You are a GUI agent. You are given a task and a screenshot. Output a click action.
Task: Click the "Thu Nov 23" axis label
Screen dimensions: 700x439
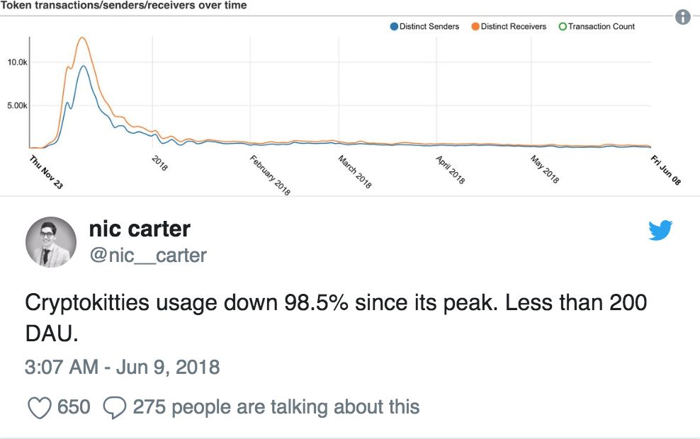[x=46, y=172]
